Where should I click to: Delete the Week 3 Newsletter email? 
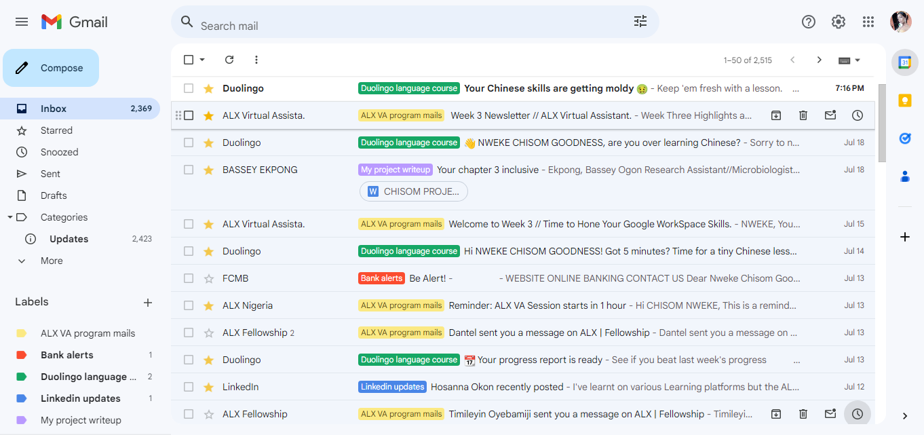click(x=803, y=115)
